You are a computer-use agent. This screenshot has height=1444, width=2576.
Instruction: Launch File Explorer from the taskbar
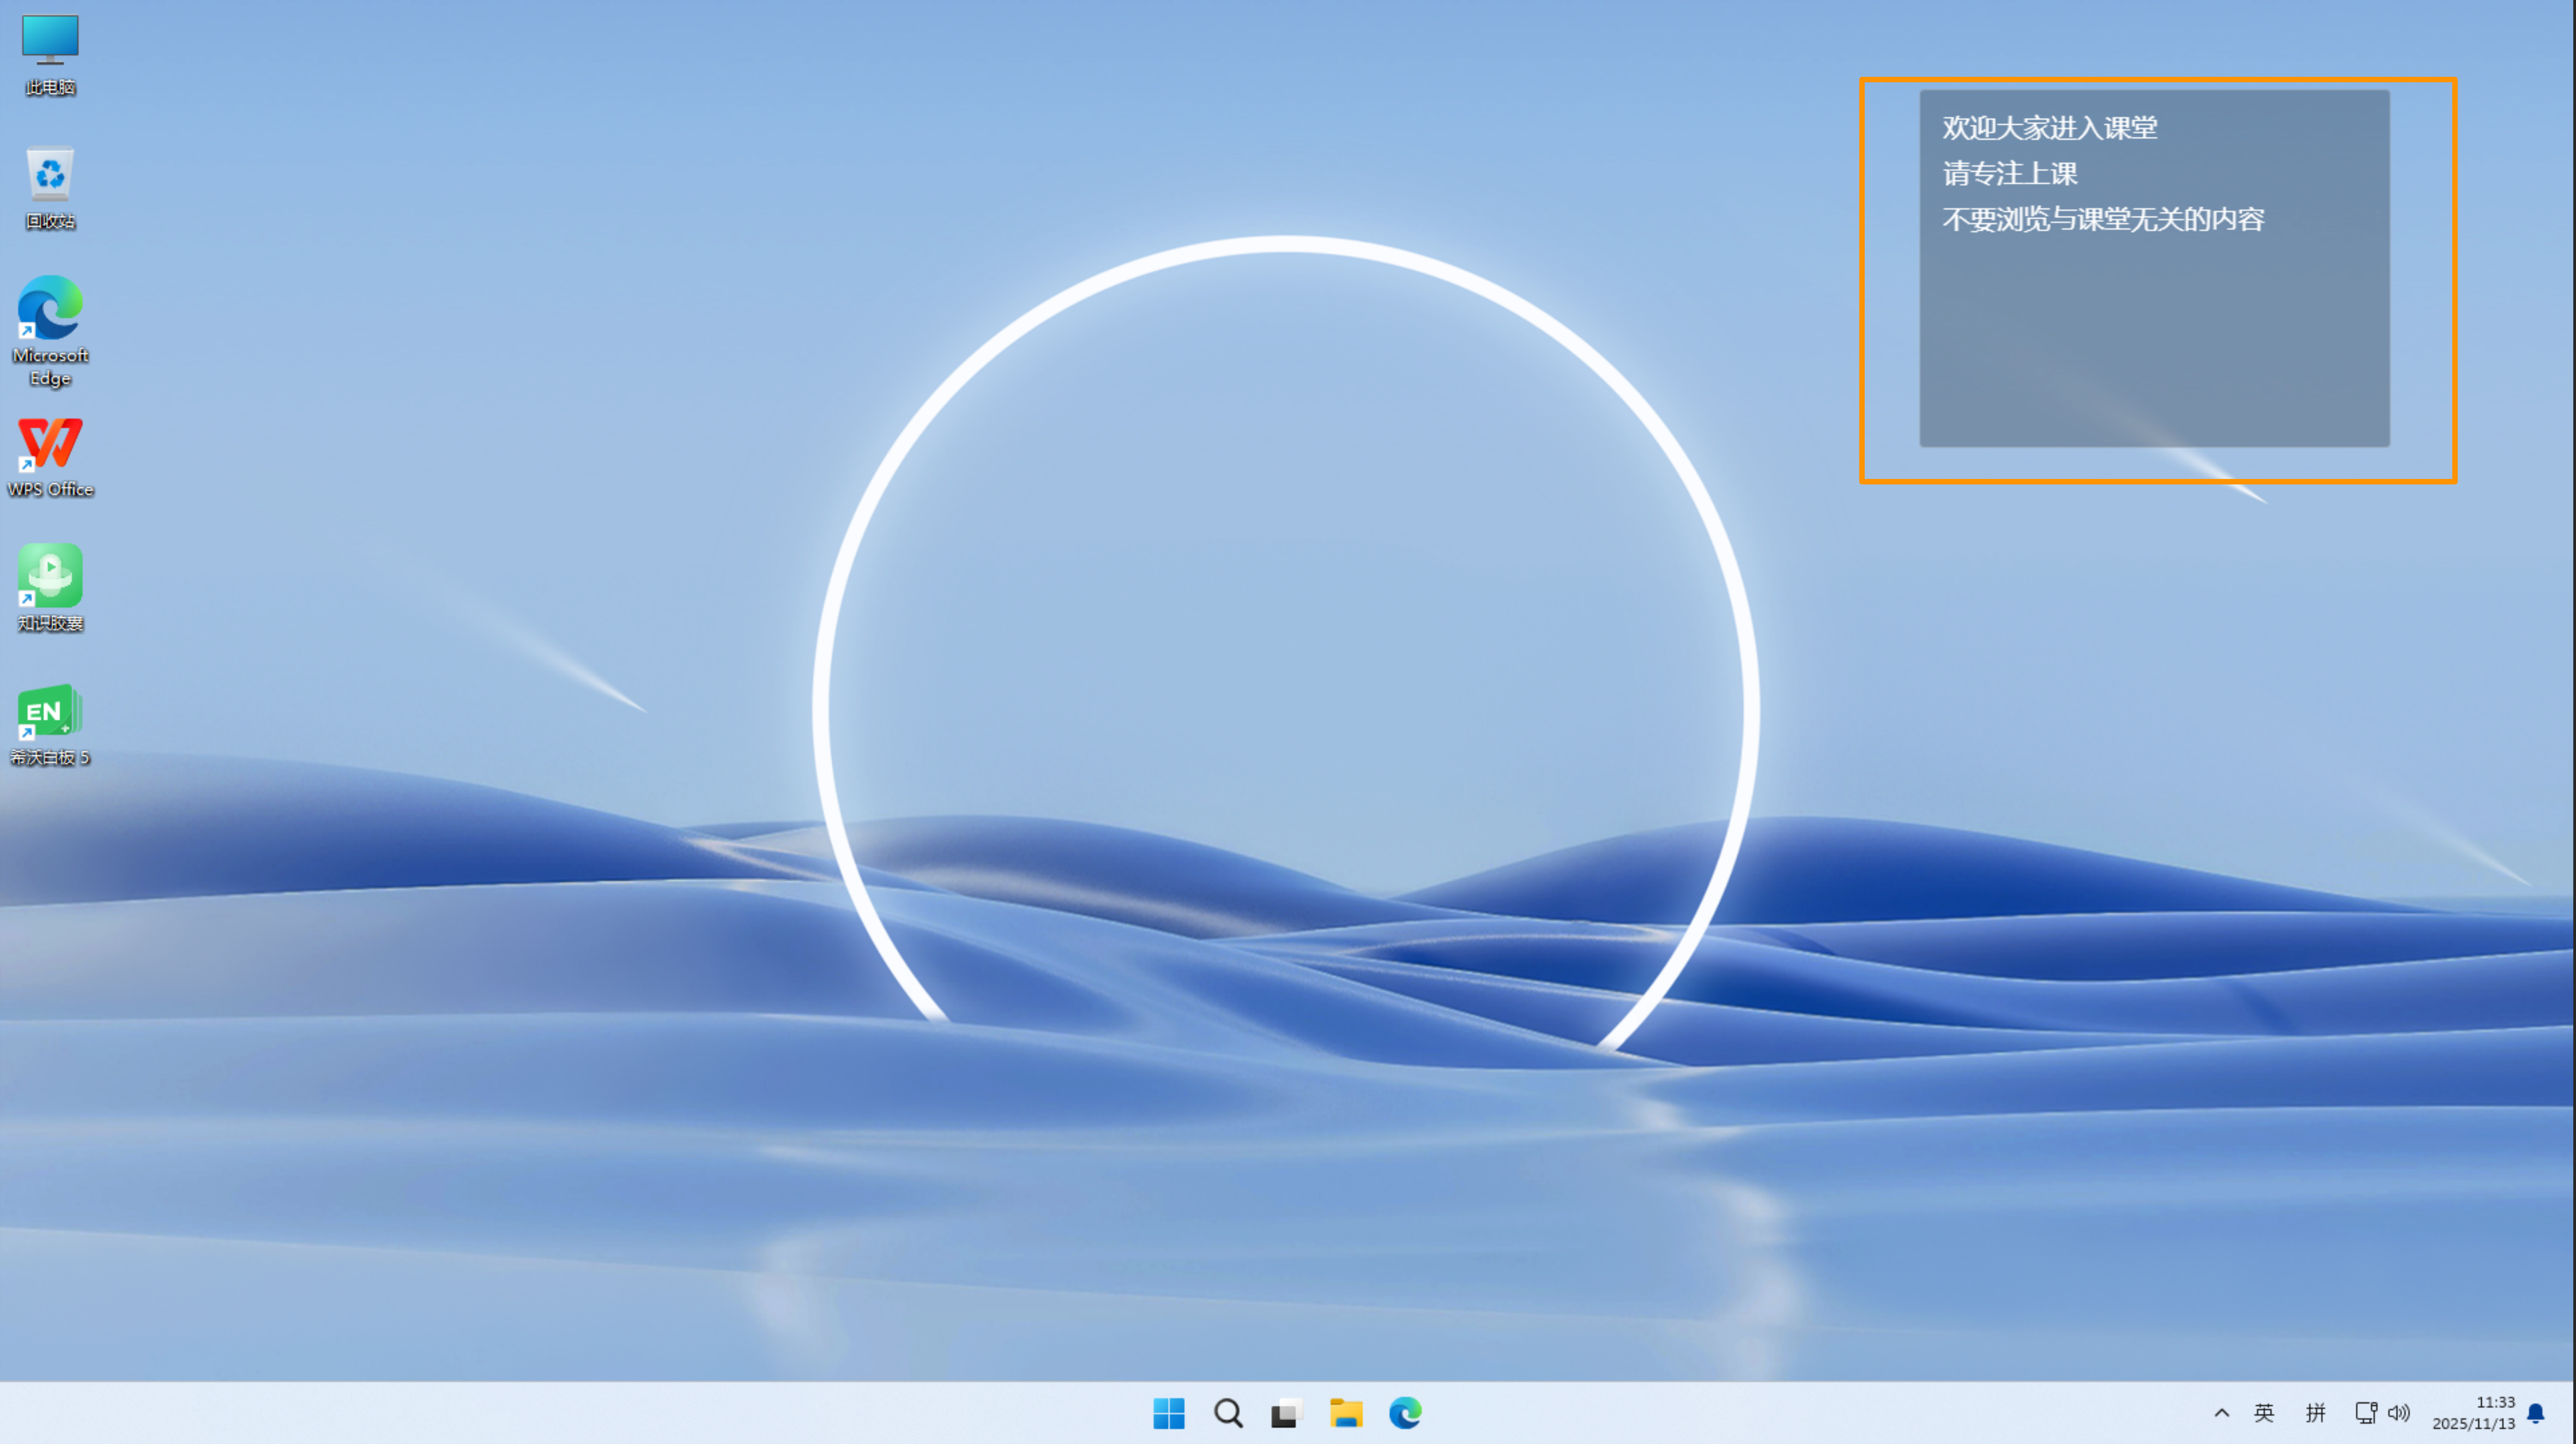(x=1346, y=1413)
